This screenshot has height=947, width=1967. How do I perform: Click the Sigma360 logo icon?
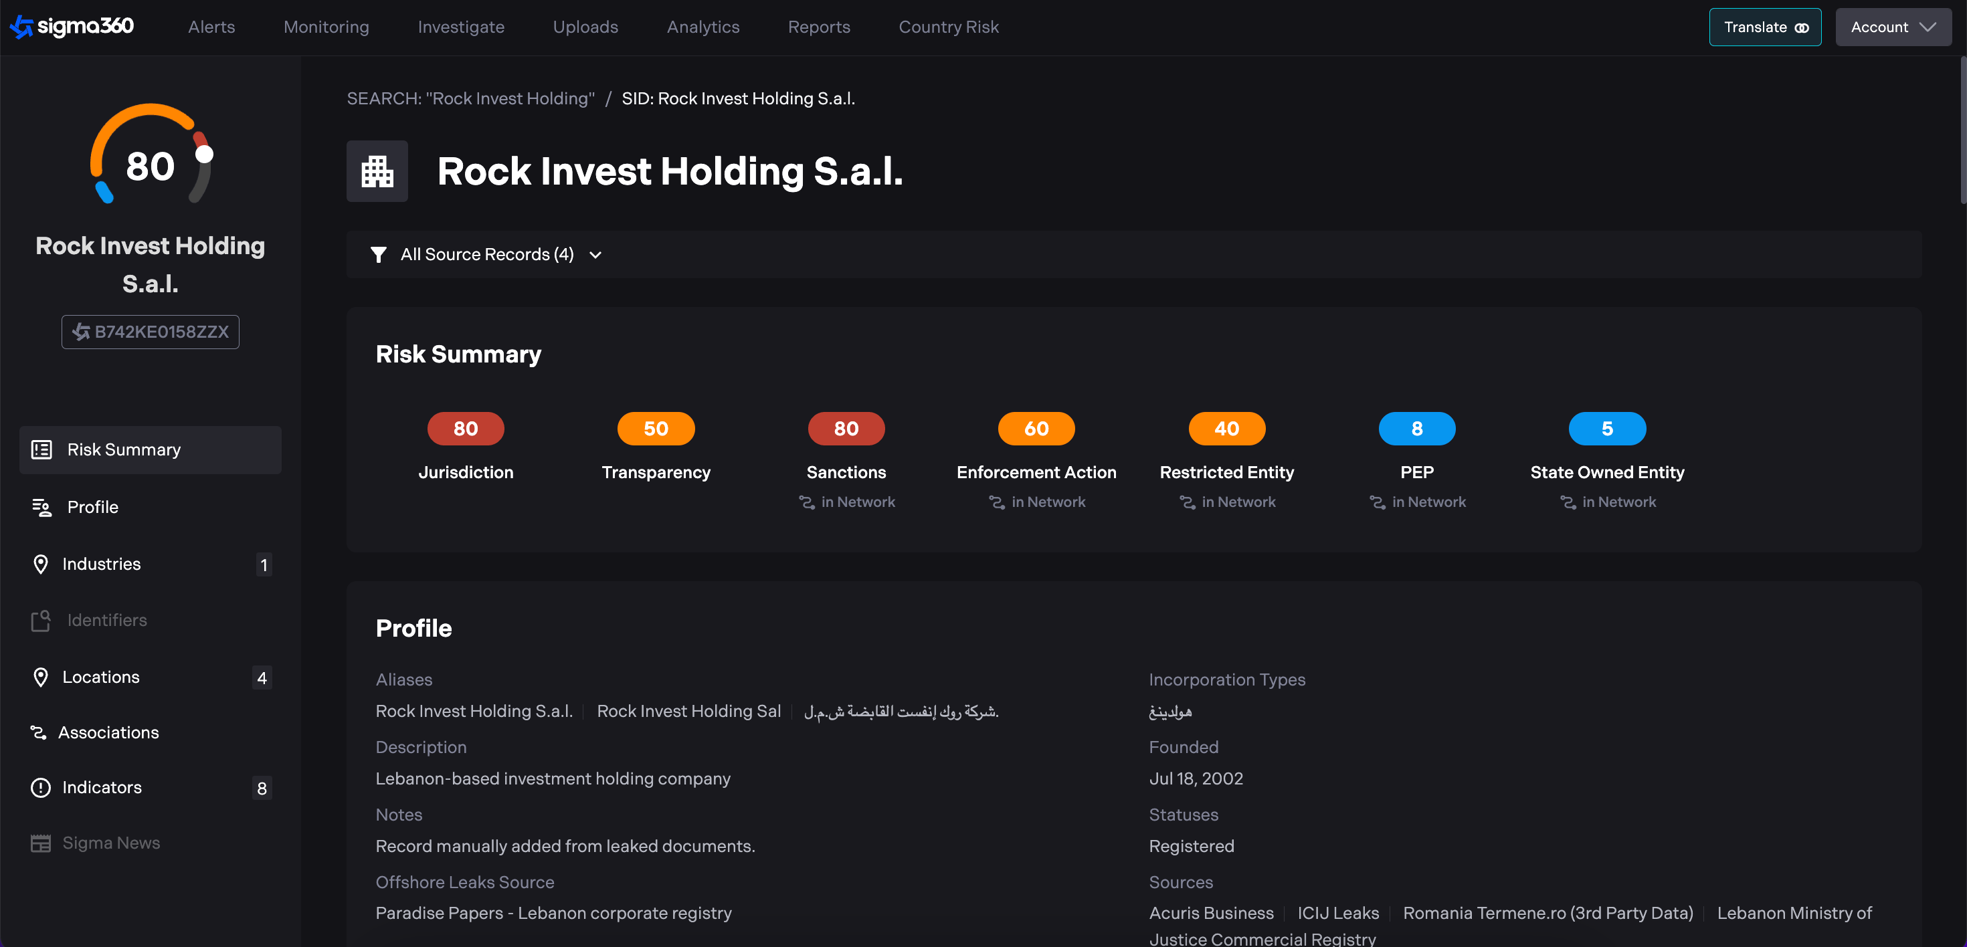click(21, 27)
